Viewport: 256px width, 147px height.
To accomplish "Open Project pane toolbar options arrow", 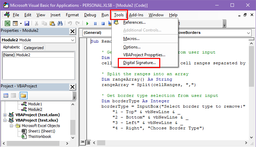I will [x=74, y=96].
